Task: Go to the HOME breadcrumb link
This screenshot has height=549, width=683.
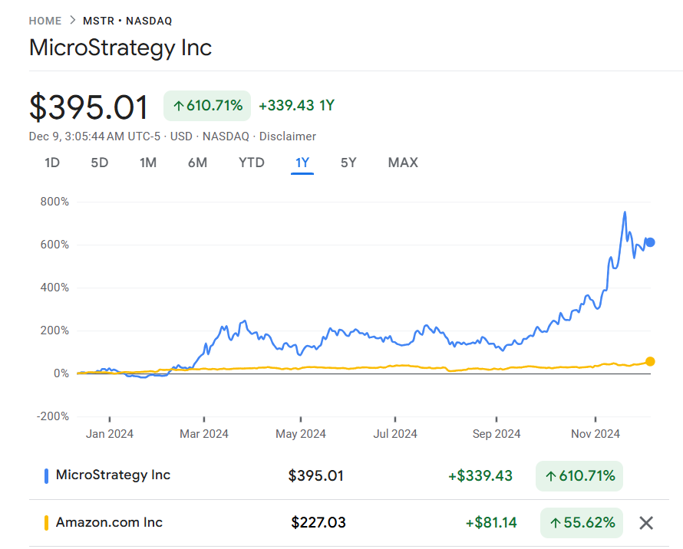Action: (x=45, y=21)
